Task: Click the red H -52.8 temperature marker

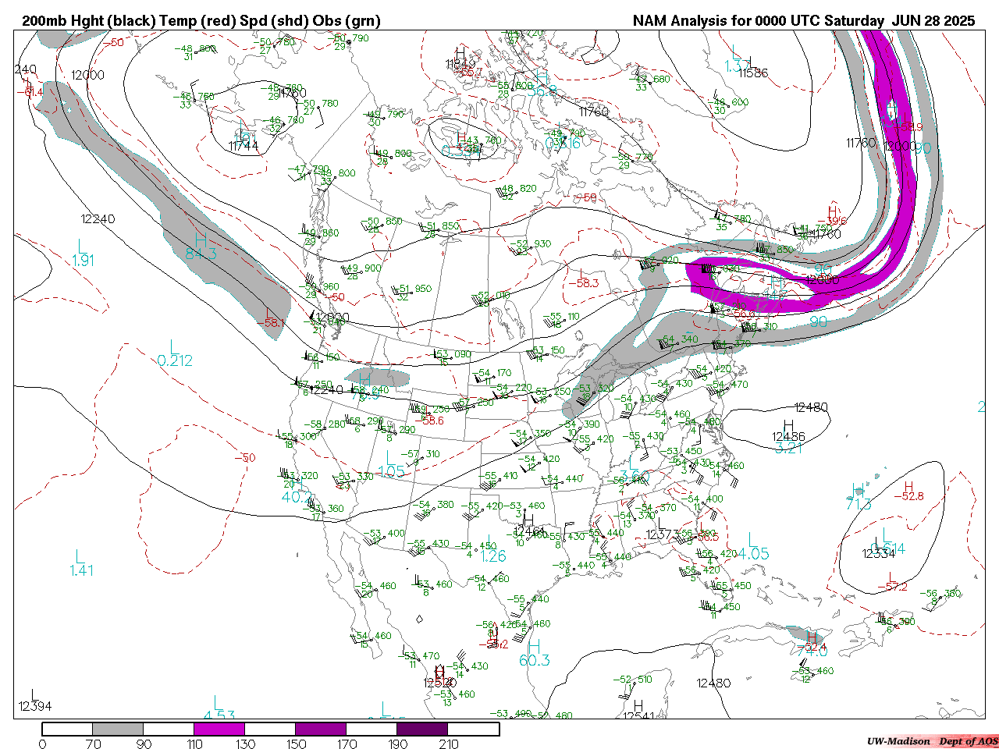Action: pos(908,491)
